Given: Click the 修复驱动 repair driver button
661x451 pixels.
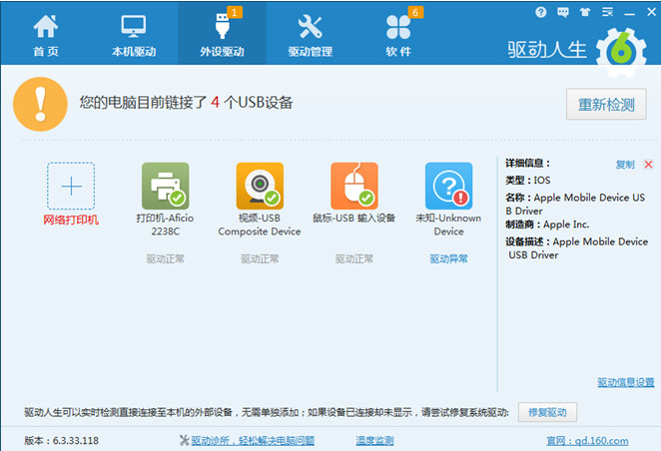Looking at the screenshot, I should (x=547, y=412).
